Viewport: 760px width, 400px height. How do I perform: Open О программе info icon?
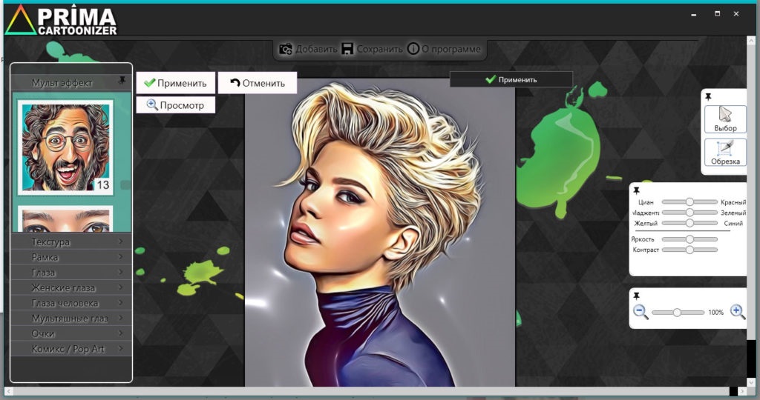[x=413, y=49]
